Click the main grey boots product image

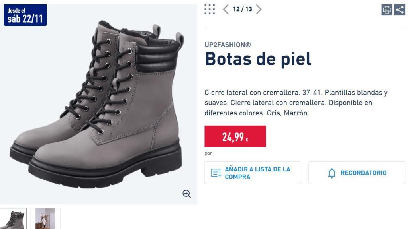coord(100,107)
